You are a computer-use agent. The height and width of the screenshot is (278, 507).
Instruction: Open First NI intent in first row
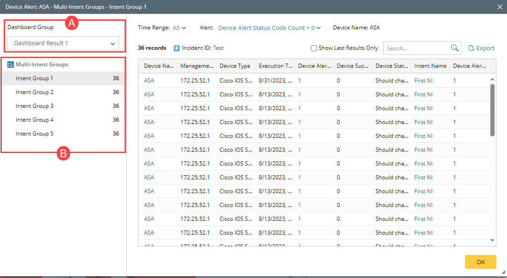[423, 80]
